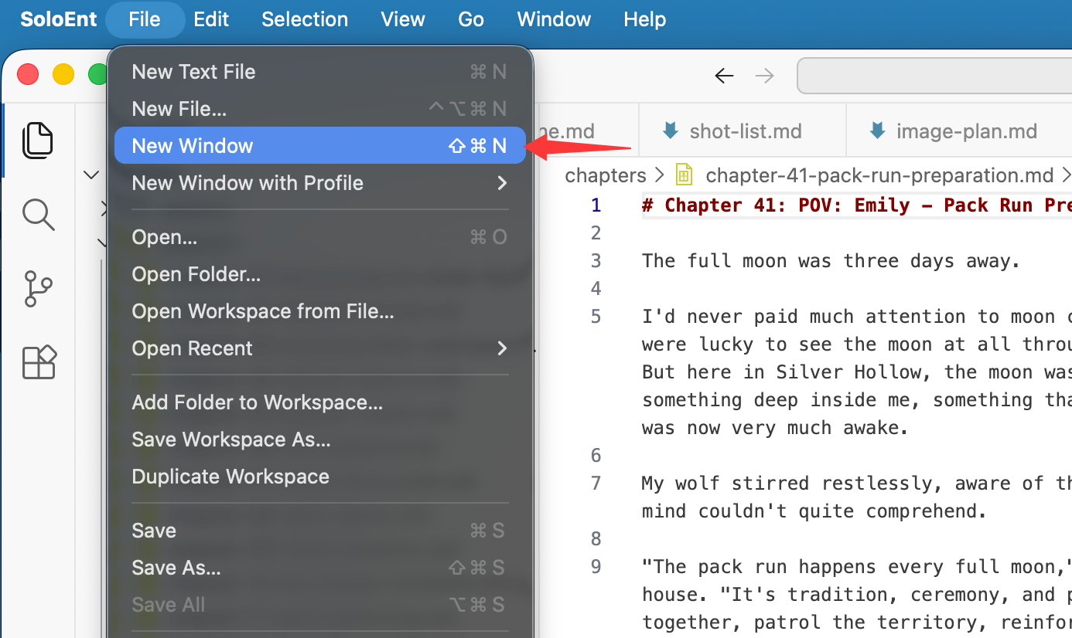Click the chapters breadcrumb segment

pyautogui.click(x=606, y=175)
